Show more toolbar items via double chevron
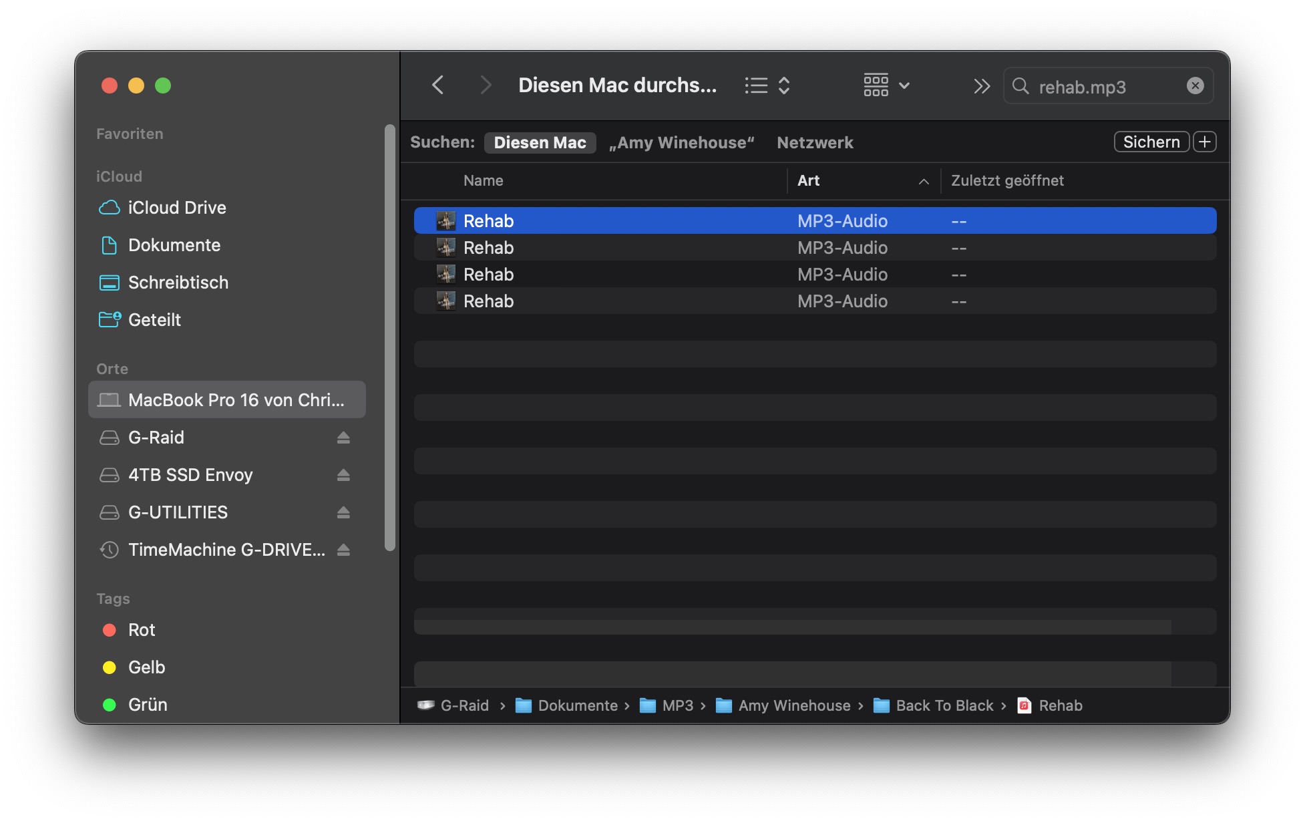The width and height of the screenshot is (1305, 823). click(981, 86)
